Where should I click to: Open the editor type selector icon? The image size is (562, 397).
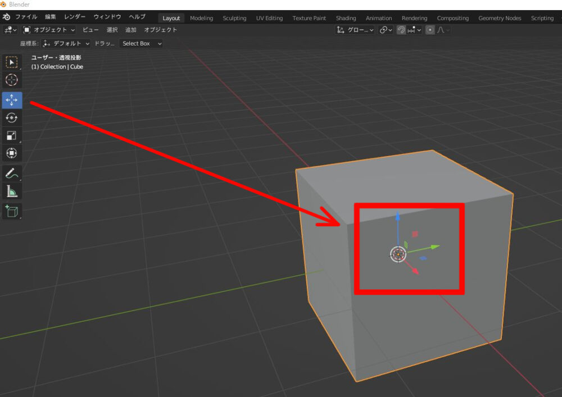[10, 30]
